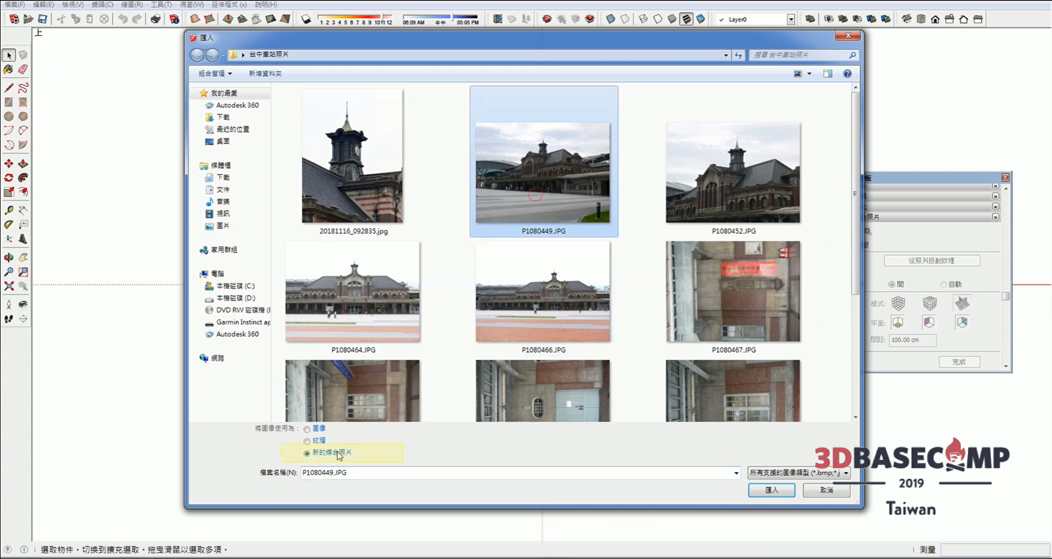Screen dimensions: 1052x559
Task: Choose the 新的媒合照片 radio option
Action: coord(307,453)
